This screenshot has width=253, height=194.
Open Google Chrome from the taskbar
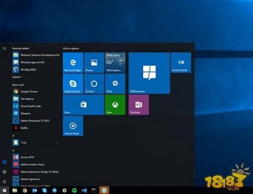pyautogui.click(x=25, y=190)
